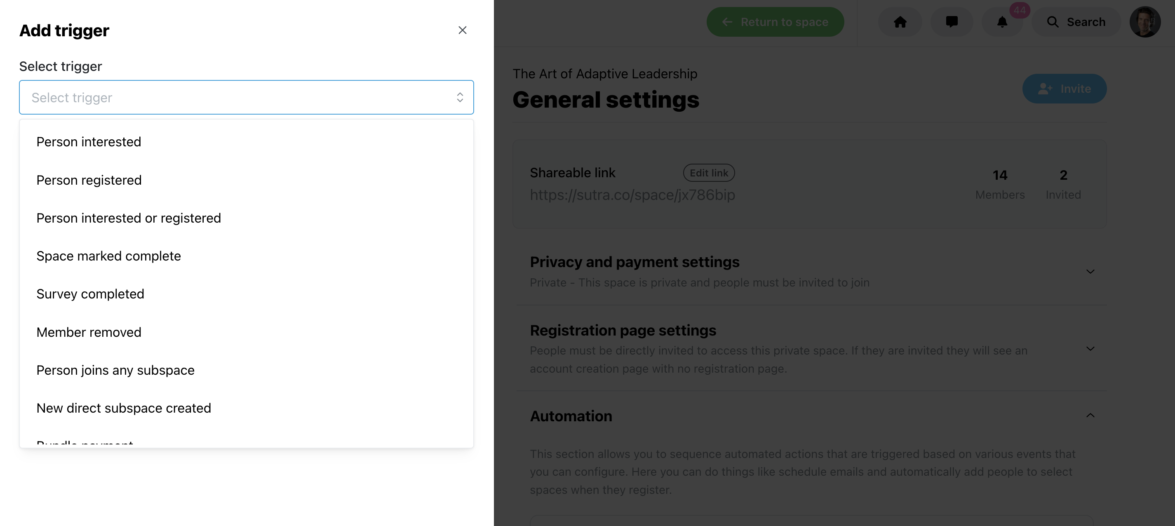Click the 14 Members count
Image resolution: width=1175 pixels, height=526 pixels.
click(1000, 184)
